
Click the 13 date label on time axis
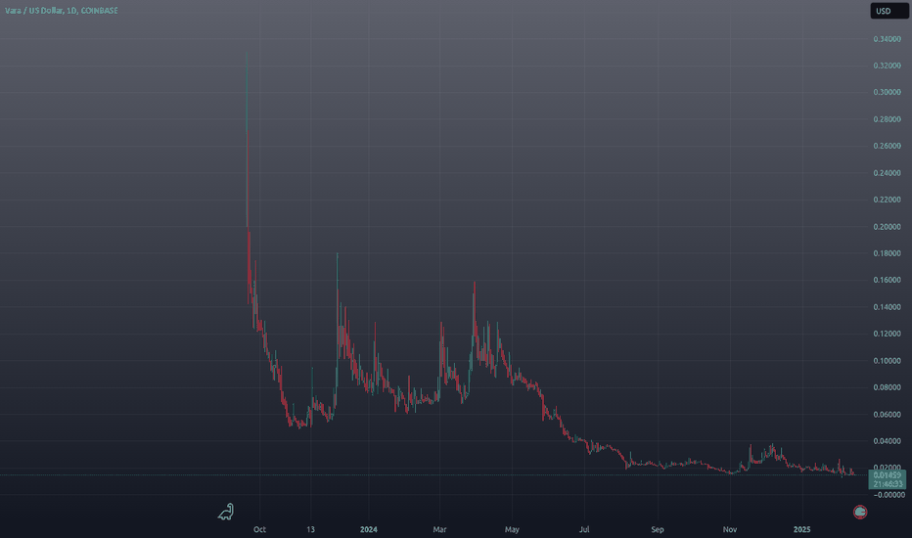point(310,529)
